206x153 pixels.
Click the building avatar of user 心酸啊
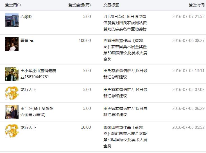[x=12, y=20]
